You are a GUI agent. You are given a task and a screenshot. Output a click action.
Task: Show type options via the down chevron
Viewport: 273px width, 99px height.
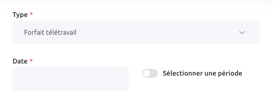(x=242, y=33)
